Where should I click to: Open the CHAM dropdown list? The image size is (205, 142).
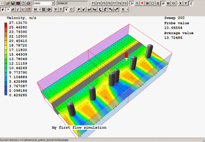click(x=53, y=3)
